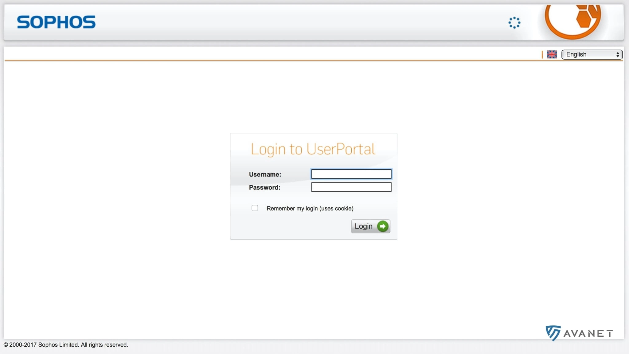Image resolution: width=629 pixels, height=354 pixels.
Task: Click the arrow icon inside the Login button
Action: [x=382, y=226]
